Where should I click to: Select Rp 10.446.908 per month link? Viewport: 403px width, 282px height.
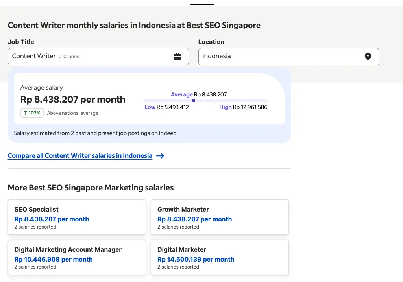[x=54, y=260]
